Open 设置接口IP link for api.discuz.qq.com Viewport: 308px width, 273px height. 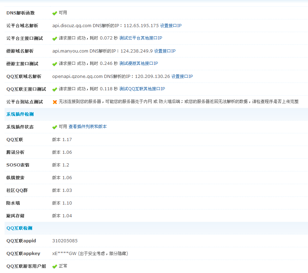[x=171, y=25]
